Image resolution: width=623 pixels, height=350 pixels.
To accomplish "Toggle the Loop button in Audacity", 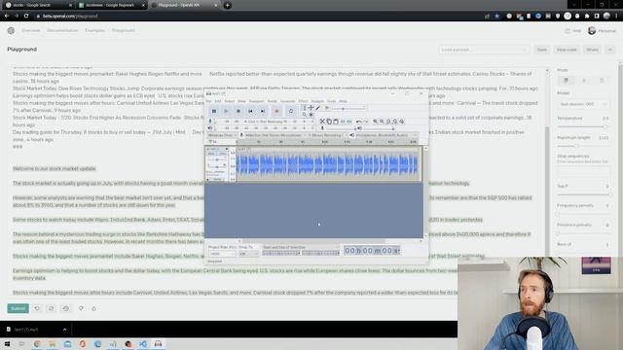I will click(291, 111).
